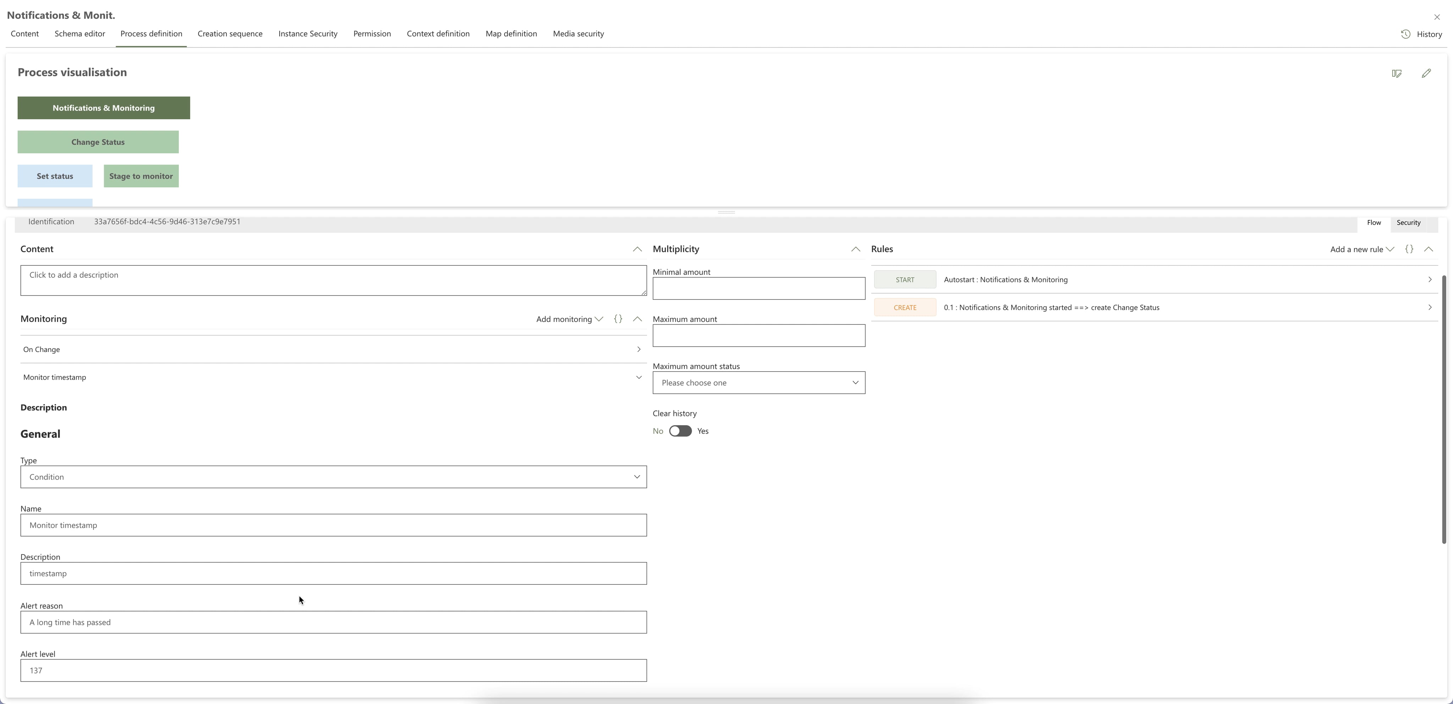Open Maximum amount status dropdown
Viewport: 1453px width, 704px height.
[759, 383]
